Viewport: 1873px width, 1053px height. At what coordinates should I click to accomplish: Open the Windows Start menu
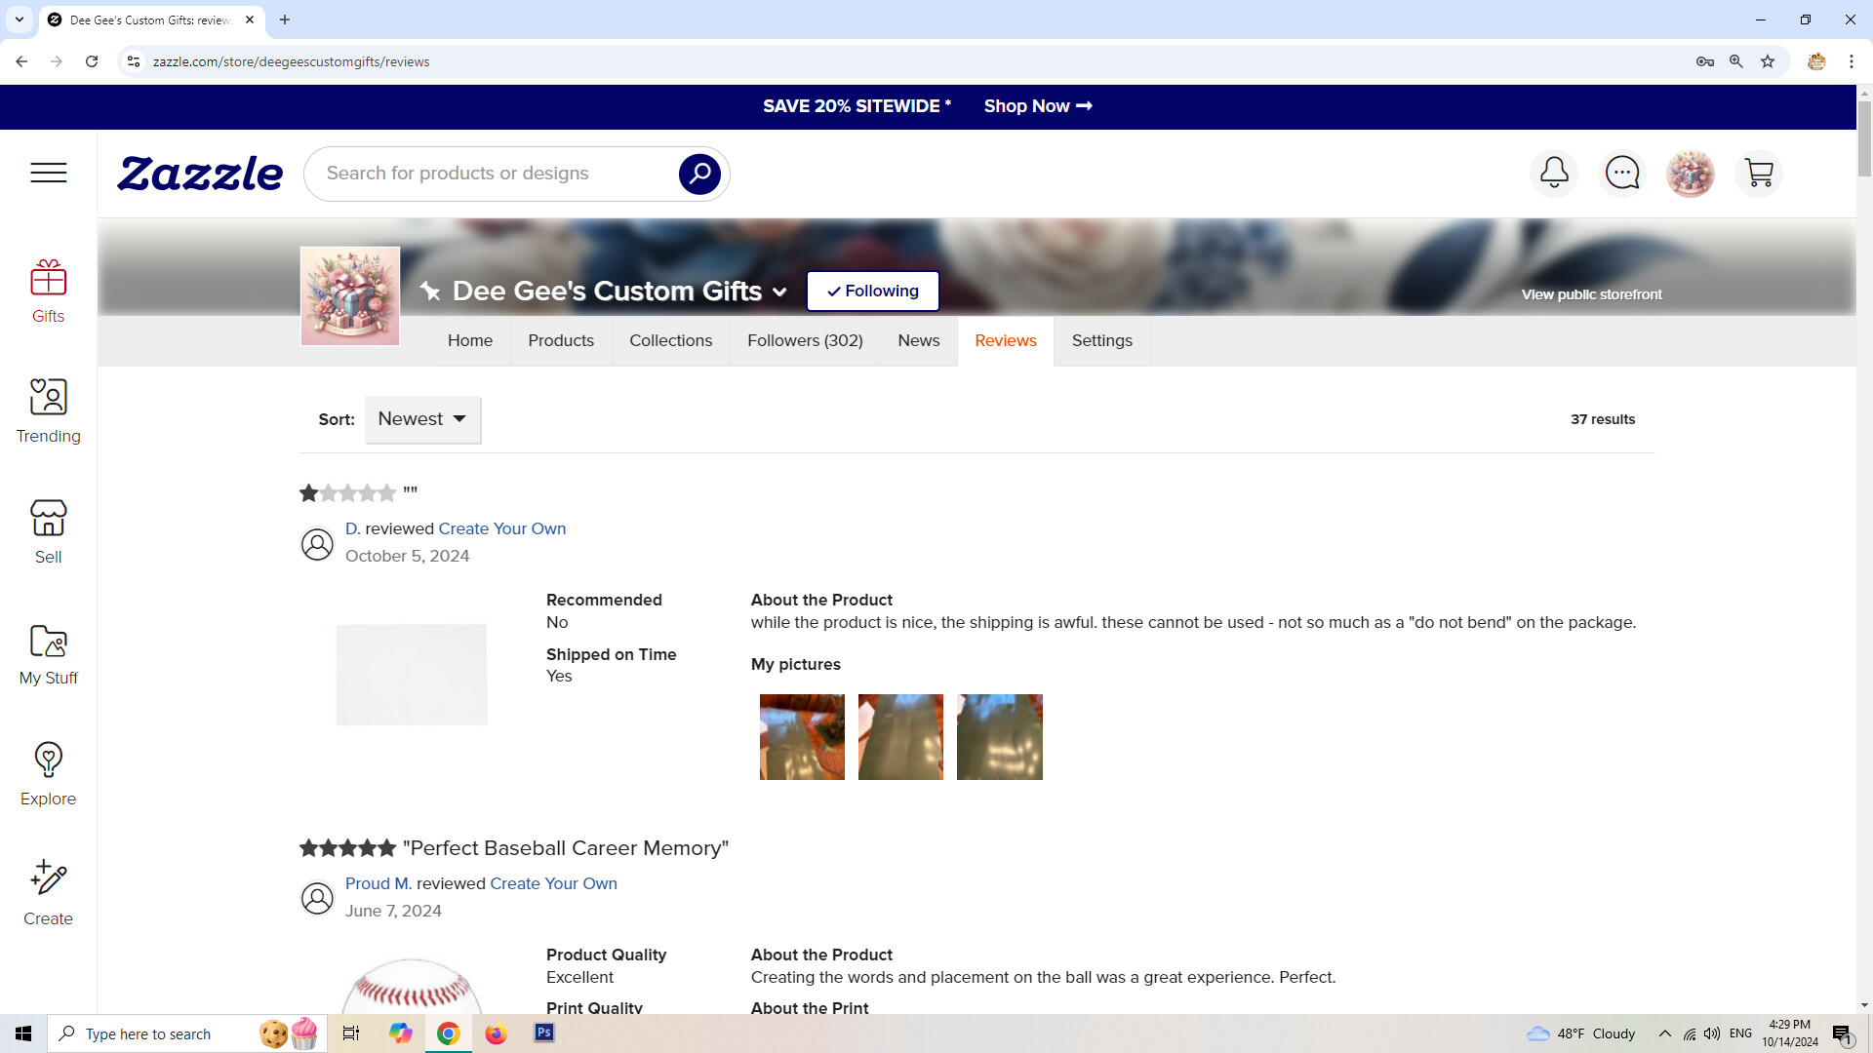point(23,1033)
